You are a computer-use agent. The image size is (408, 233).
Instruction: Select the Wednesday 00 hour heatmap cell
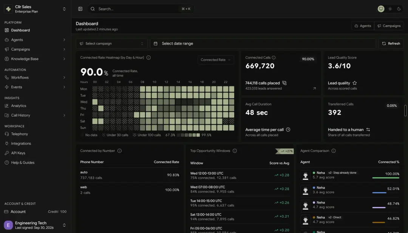95,102
